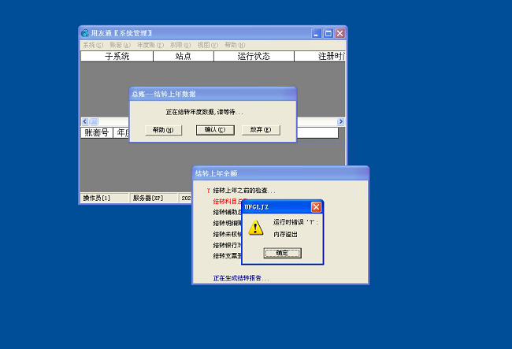Open the 系统(S) menu
The image size is (512, 349).
(x=93, y=45)
